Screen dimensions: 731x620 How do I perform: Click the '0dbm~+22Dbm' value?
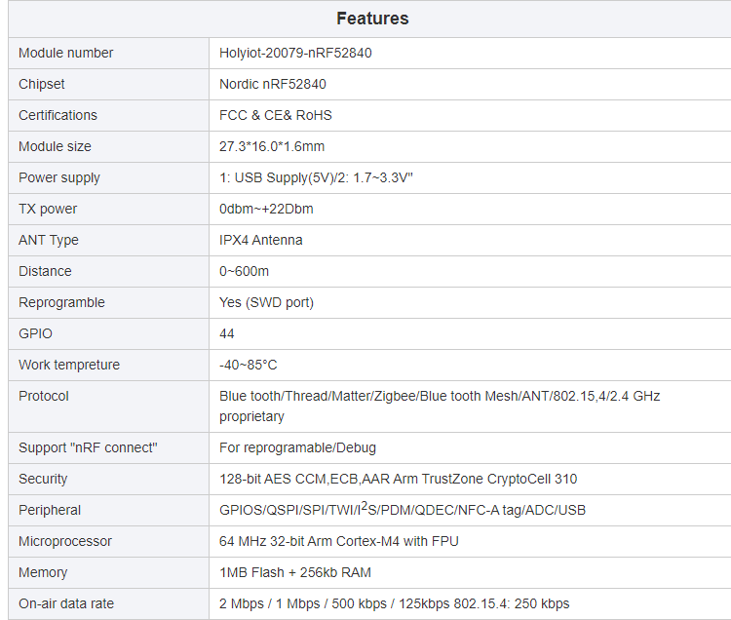(x=266, y=209)
